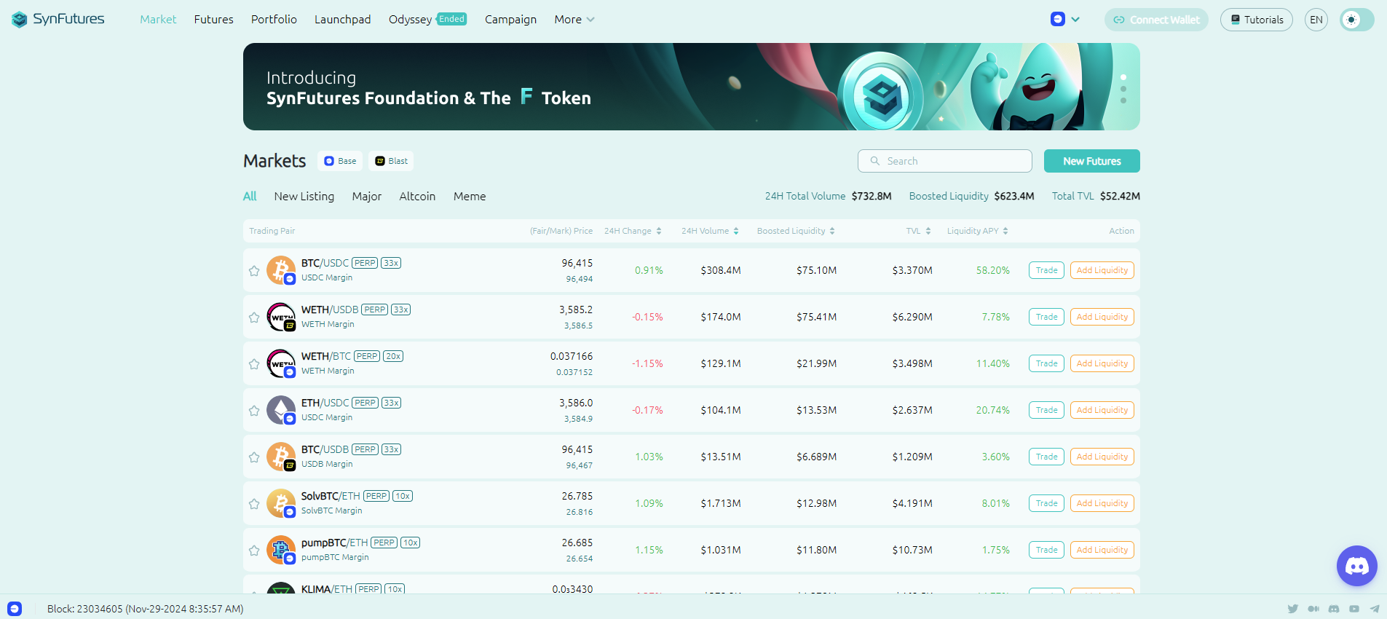Open Tutorials
This screenshot has width=1387, height=619.
[1257, 20]
